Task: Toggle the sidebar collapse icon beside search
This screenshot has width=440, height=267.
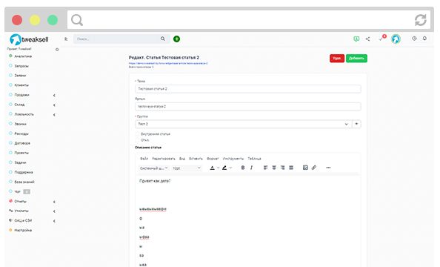Action: pyautogui.click(x=66, y=39)
